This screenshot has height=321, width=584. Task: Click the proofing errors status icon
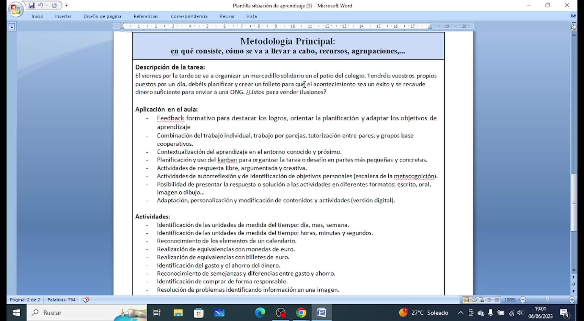pyautogui.click(x=86, y=300)
